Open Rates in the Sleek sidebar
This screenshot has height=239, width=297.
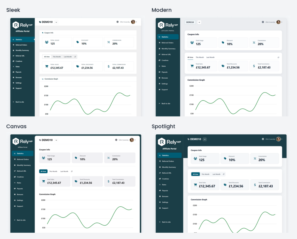click(23, 67)
